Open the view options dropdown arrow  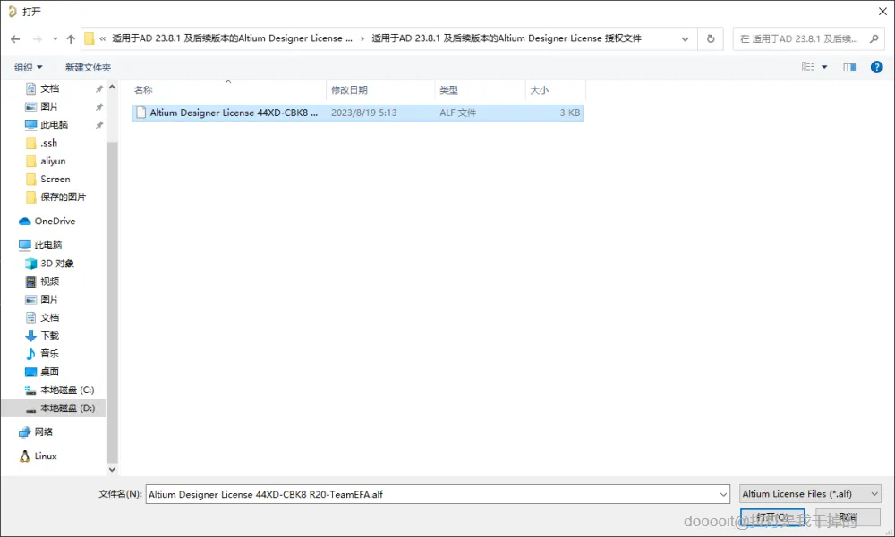coord(824,67)
